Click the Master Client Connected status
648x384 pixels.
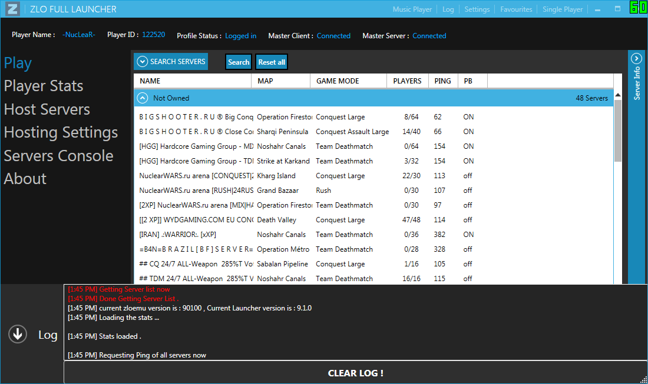point(333,36)
